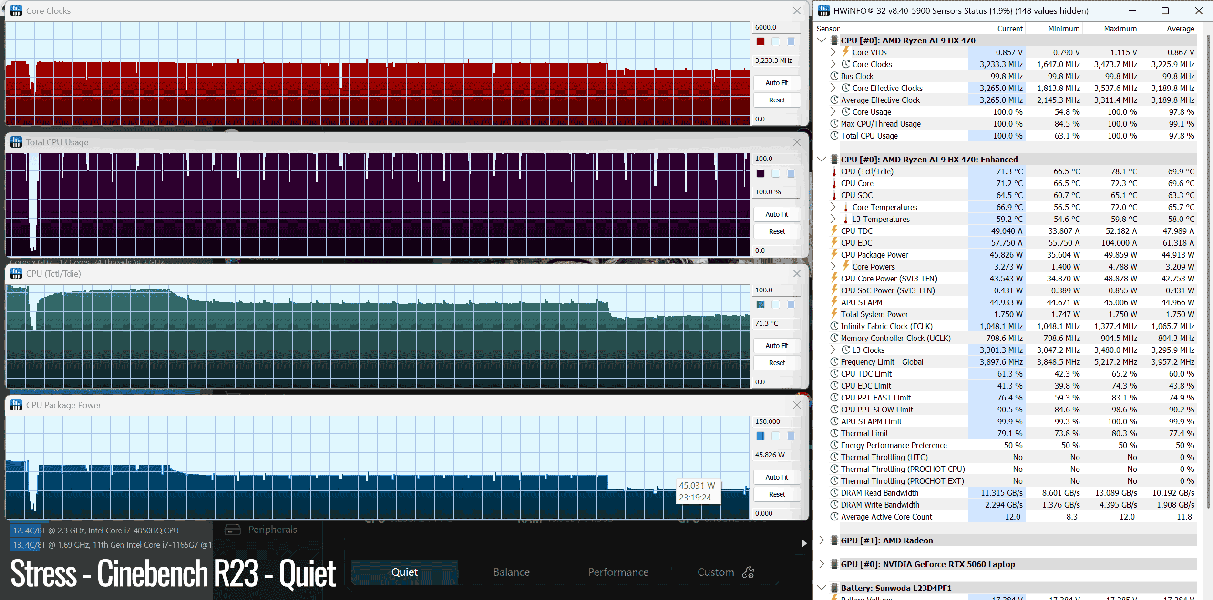This screenshot has width=1213, height=600.
Task: Click Reset in the CPU Package Power graph
Action: (777, 494)
